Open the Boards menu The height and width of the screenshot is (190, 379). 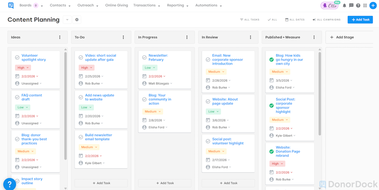tap(31, 5)
